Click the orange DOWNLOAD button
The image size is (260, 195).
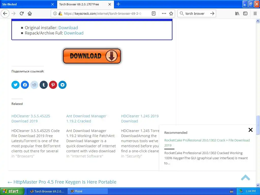coord(92,56)
